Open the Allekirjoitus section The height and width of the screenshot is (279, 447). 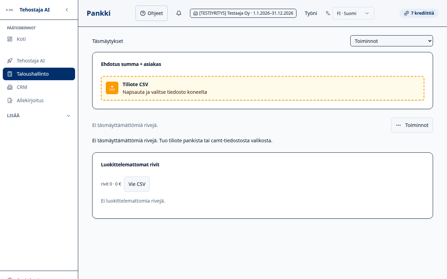click(x=39, y=100)
